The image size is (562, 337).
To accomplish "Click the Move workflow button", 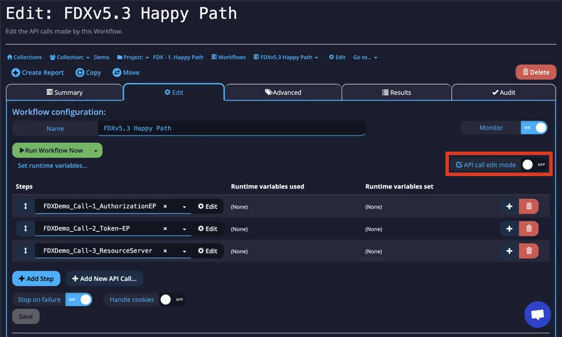I will point(126,72).
